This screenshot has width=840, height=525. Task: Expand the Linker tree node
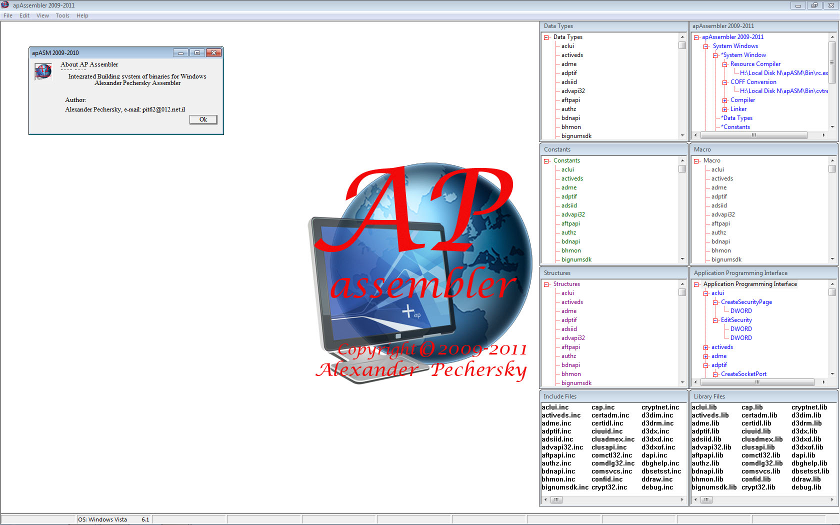(x=724, y=109)
